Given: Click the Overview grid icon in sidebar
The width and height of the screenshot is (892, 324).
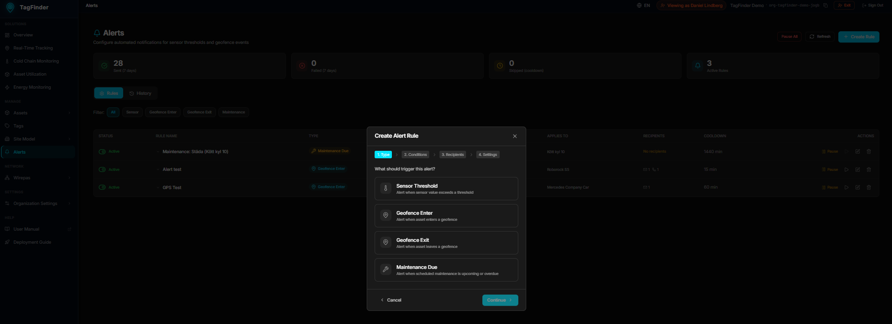Looking at the screenshot, I should [x=7, y=35].
